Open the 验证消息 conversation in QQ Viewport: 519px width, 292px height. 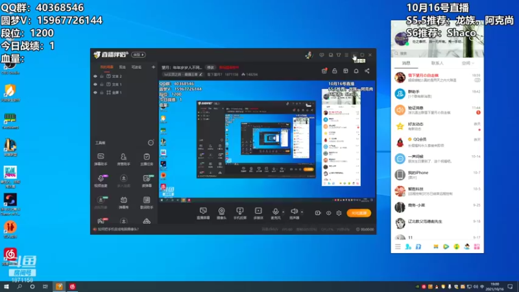(x=437, y=110)
